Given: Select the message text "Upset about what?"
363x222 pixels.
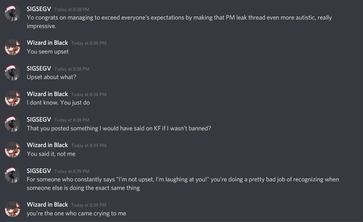Looking at the screenshot, I should click(x=51, y=77).
